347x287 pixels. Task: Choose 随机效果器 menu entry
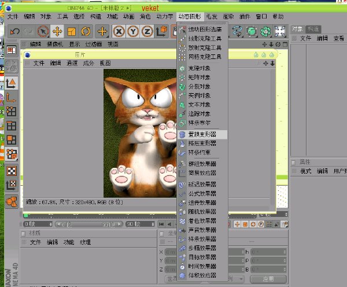click(x=202, y=211)
